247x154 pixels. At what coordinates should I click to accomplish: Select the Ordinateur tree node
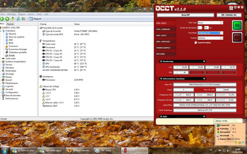point(10,31)
